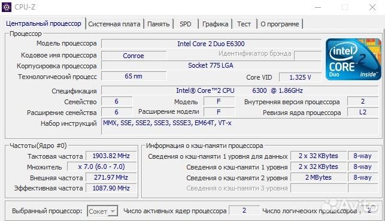
Task: Click the L2 core revision value
Action: 363,112
